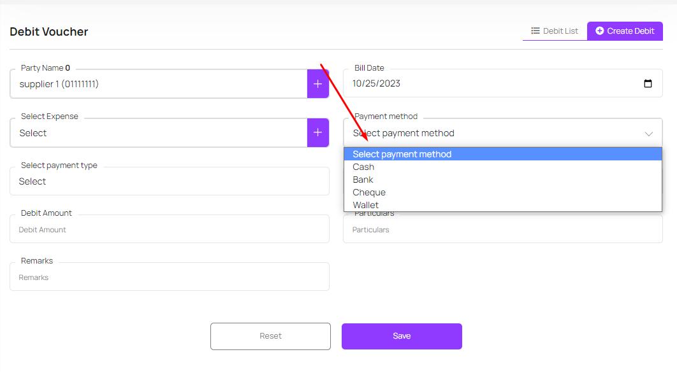
Task: Click the plus icon beside Party Name
Action: [318, 84]
